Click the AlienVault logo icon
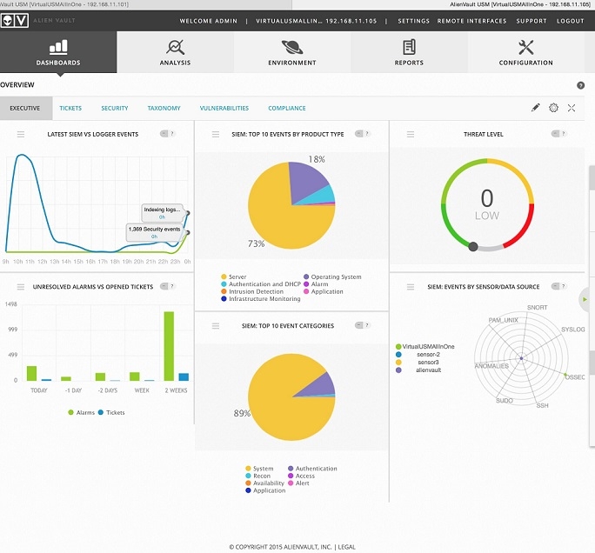 pos(15,21)
